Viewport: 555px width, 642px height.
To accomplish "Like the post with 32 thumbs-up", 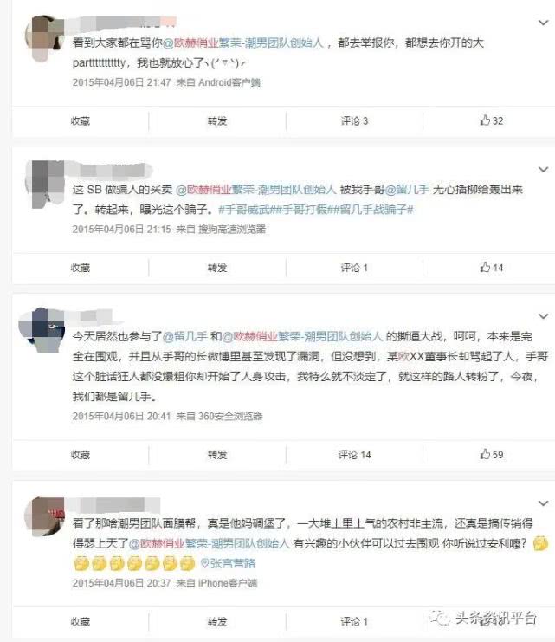I will [492, 120].
